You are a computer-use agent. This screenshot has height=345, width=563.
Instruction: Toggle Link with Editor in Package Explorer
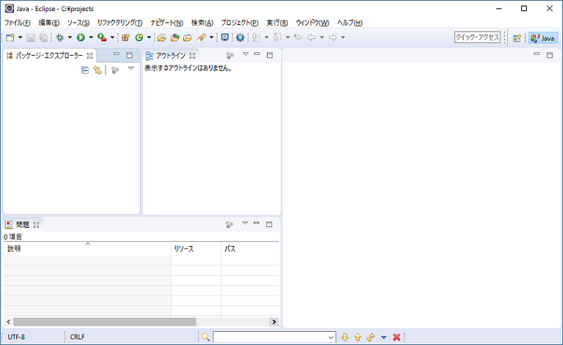pos(97,70)
